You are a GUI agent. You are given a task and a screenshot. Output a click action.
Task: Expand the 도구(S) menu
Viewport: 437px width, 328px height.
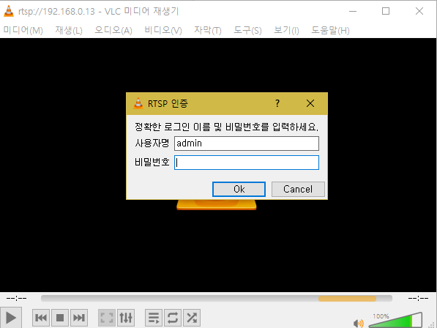tap(247, 30)
